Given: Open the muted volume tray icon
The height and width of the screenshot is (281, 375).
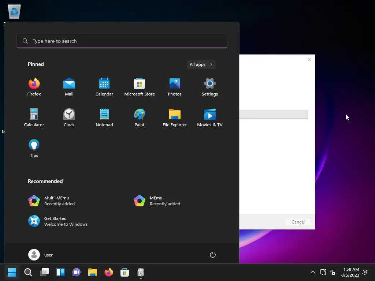Looking at the screenshot, I should 333,272.
